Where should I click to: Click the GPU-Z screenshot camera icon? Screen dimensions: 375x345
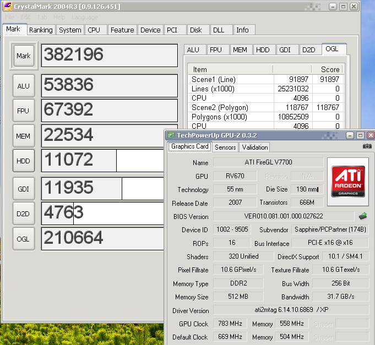pos(367,146)
